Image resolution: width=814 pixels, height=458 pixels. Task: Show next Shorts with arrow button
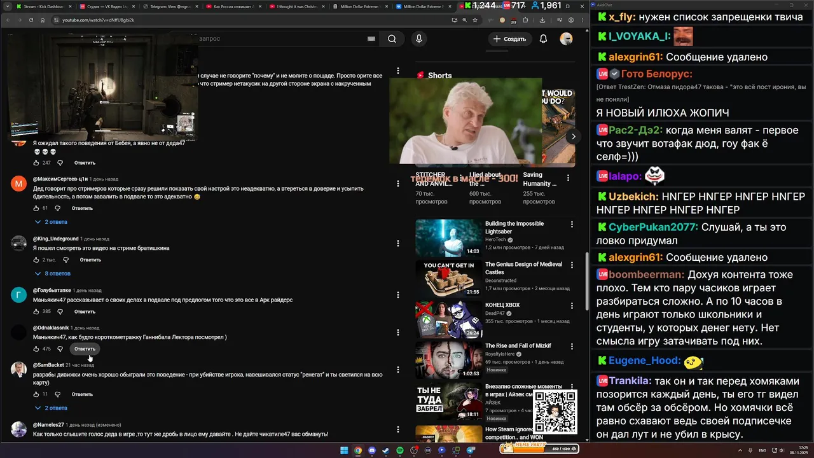(573, 136)
